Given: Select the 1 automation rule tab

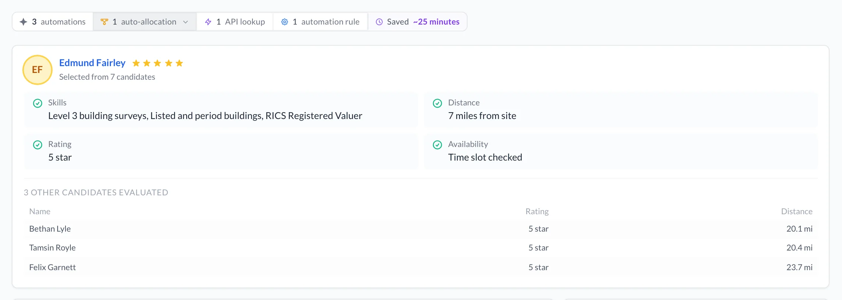Looking at the screenshot, I should [320, 22].
